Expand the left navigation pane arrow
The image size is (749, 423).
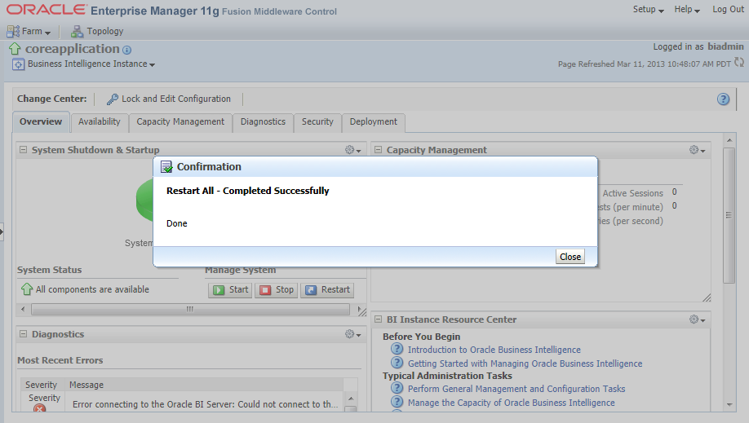click(2, 232)
